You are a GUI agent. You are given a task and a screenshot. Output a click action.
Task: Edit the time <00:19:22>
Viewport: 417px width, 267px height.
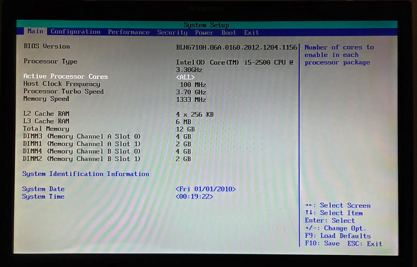[194, 197]
